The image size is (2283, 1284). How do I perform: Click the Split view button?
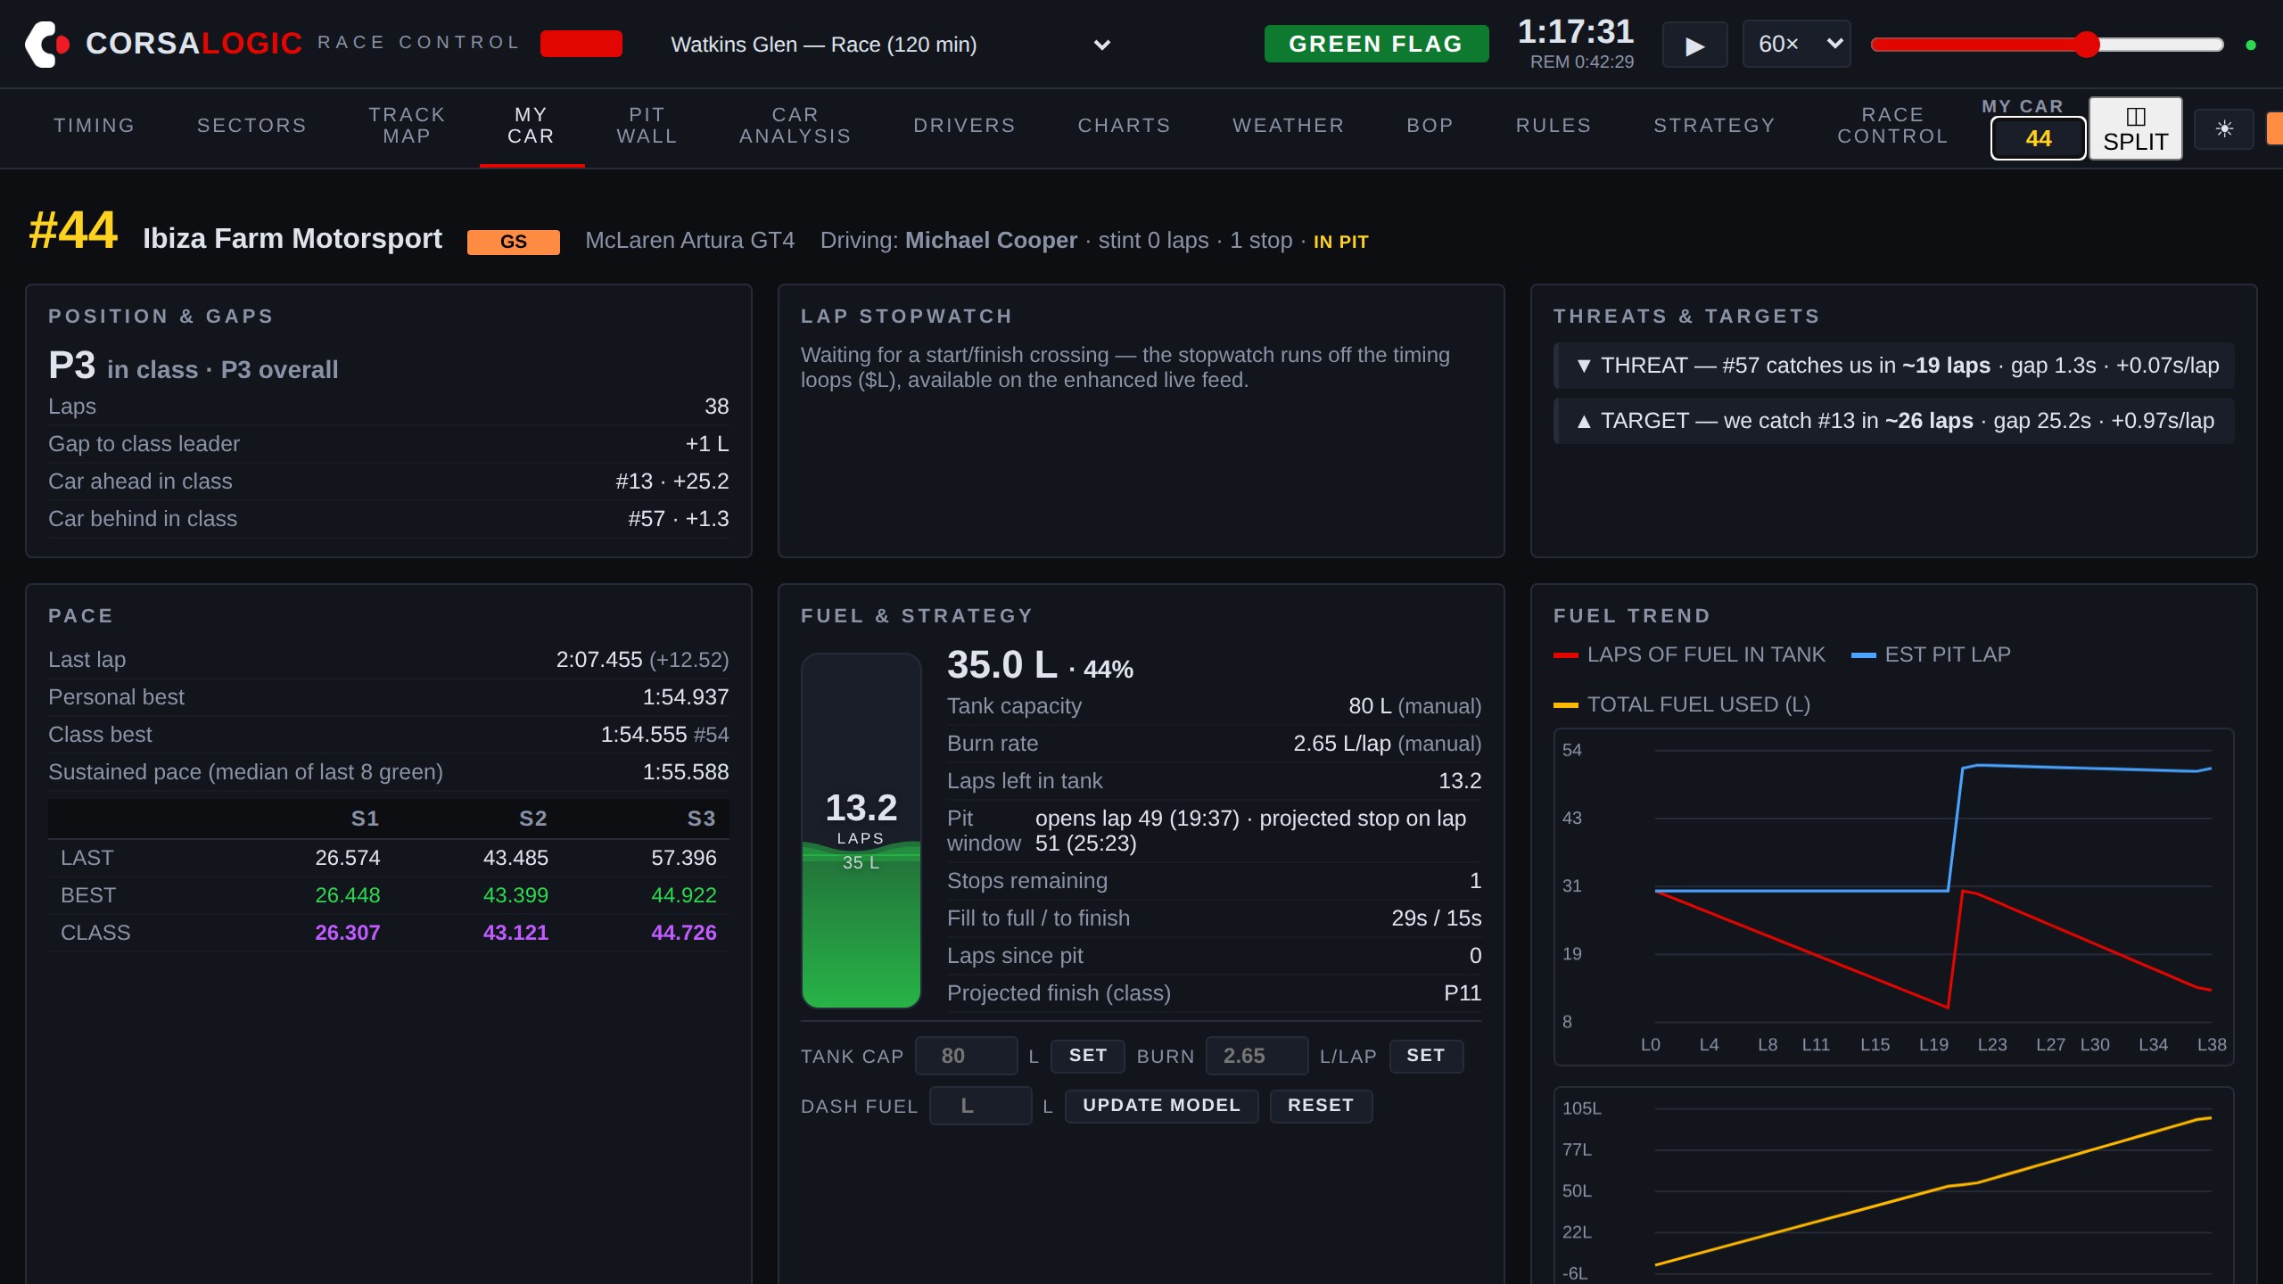tap(2135, 129)
